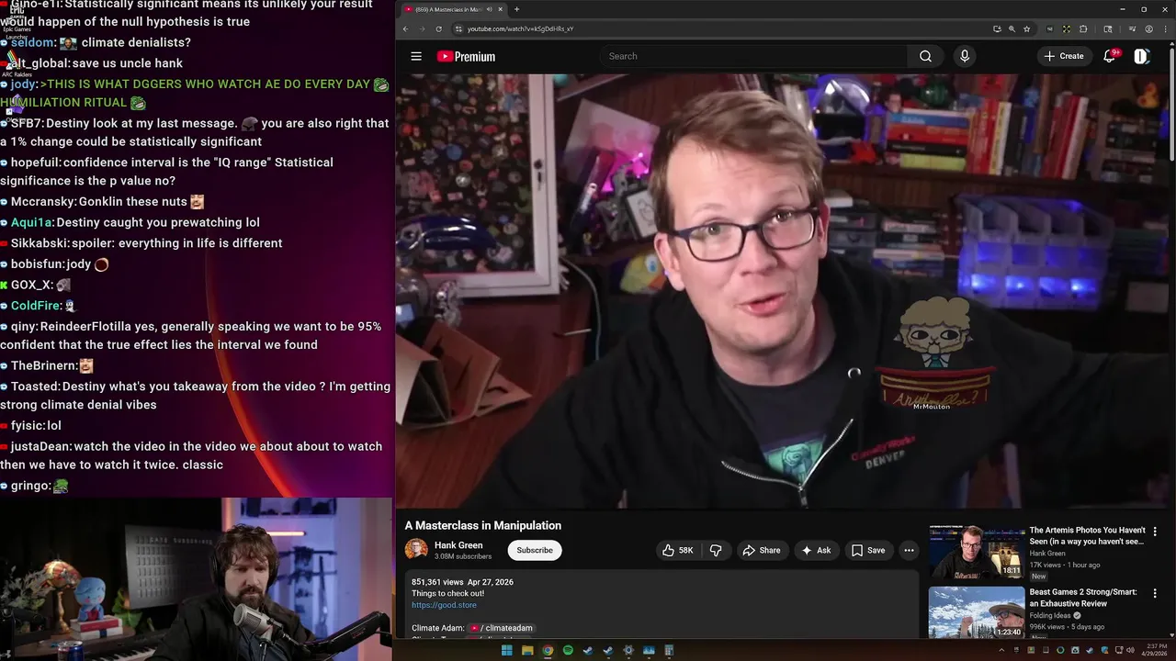The width and height of the screenshot is (1176, 661).
Task: Open Chrome from the taskbar
Action: (548, 651)
